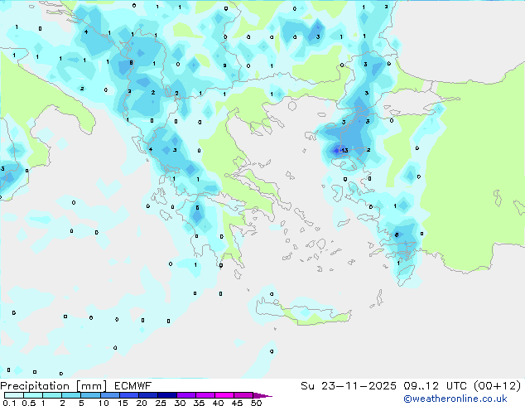Open the weatheronline.co.uk copyright link
The height and width of the screenshot is (406, 525).
455,399
